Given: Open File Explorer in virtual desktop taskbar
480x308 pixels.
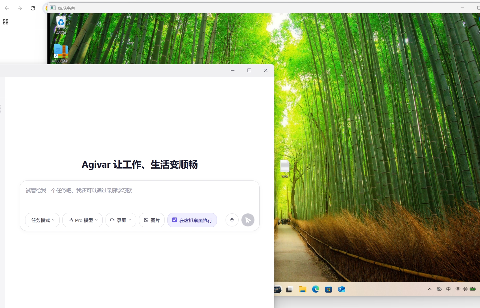Looking at the screenshot, I should (302, 289).
